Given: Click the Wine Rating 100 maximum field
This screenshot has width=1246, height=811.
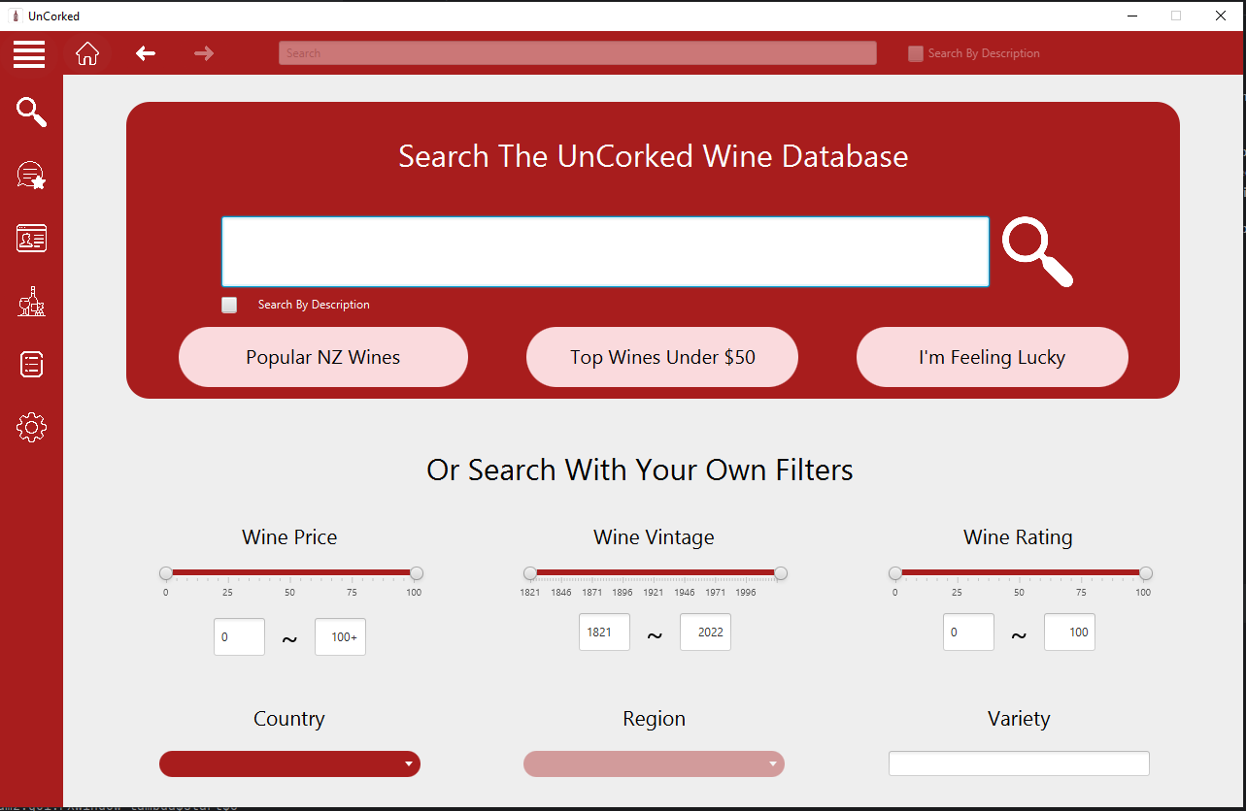Looking at the screenshot, I should pos(1070,633).
